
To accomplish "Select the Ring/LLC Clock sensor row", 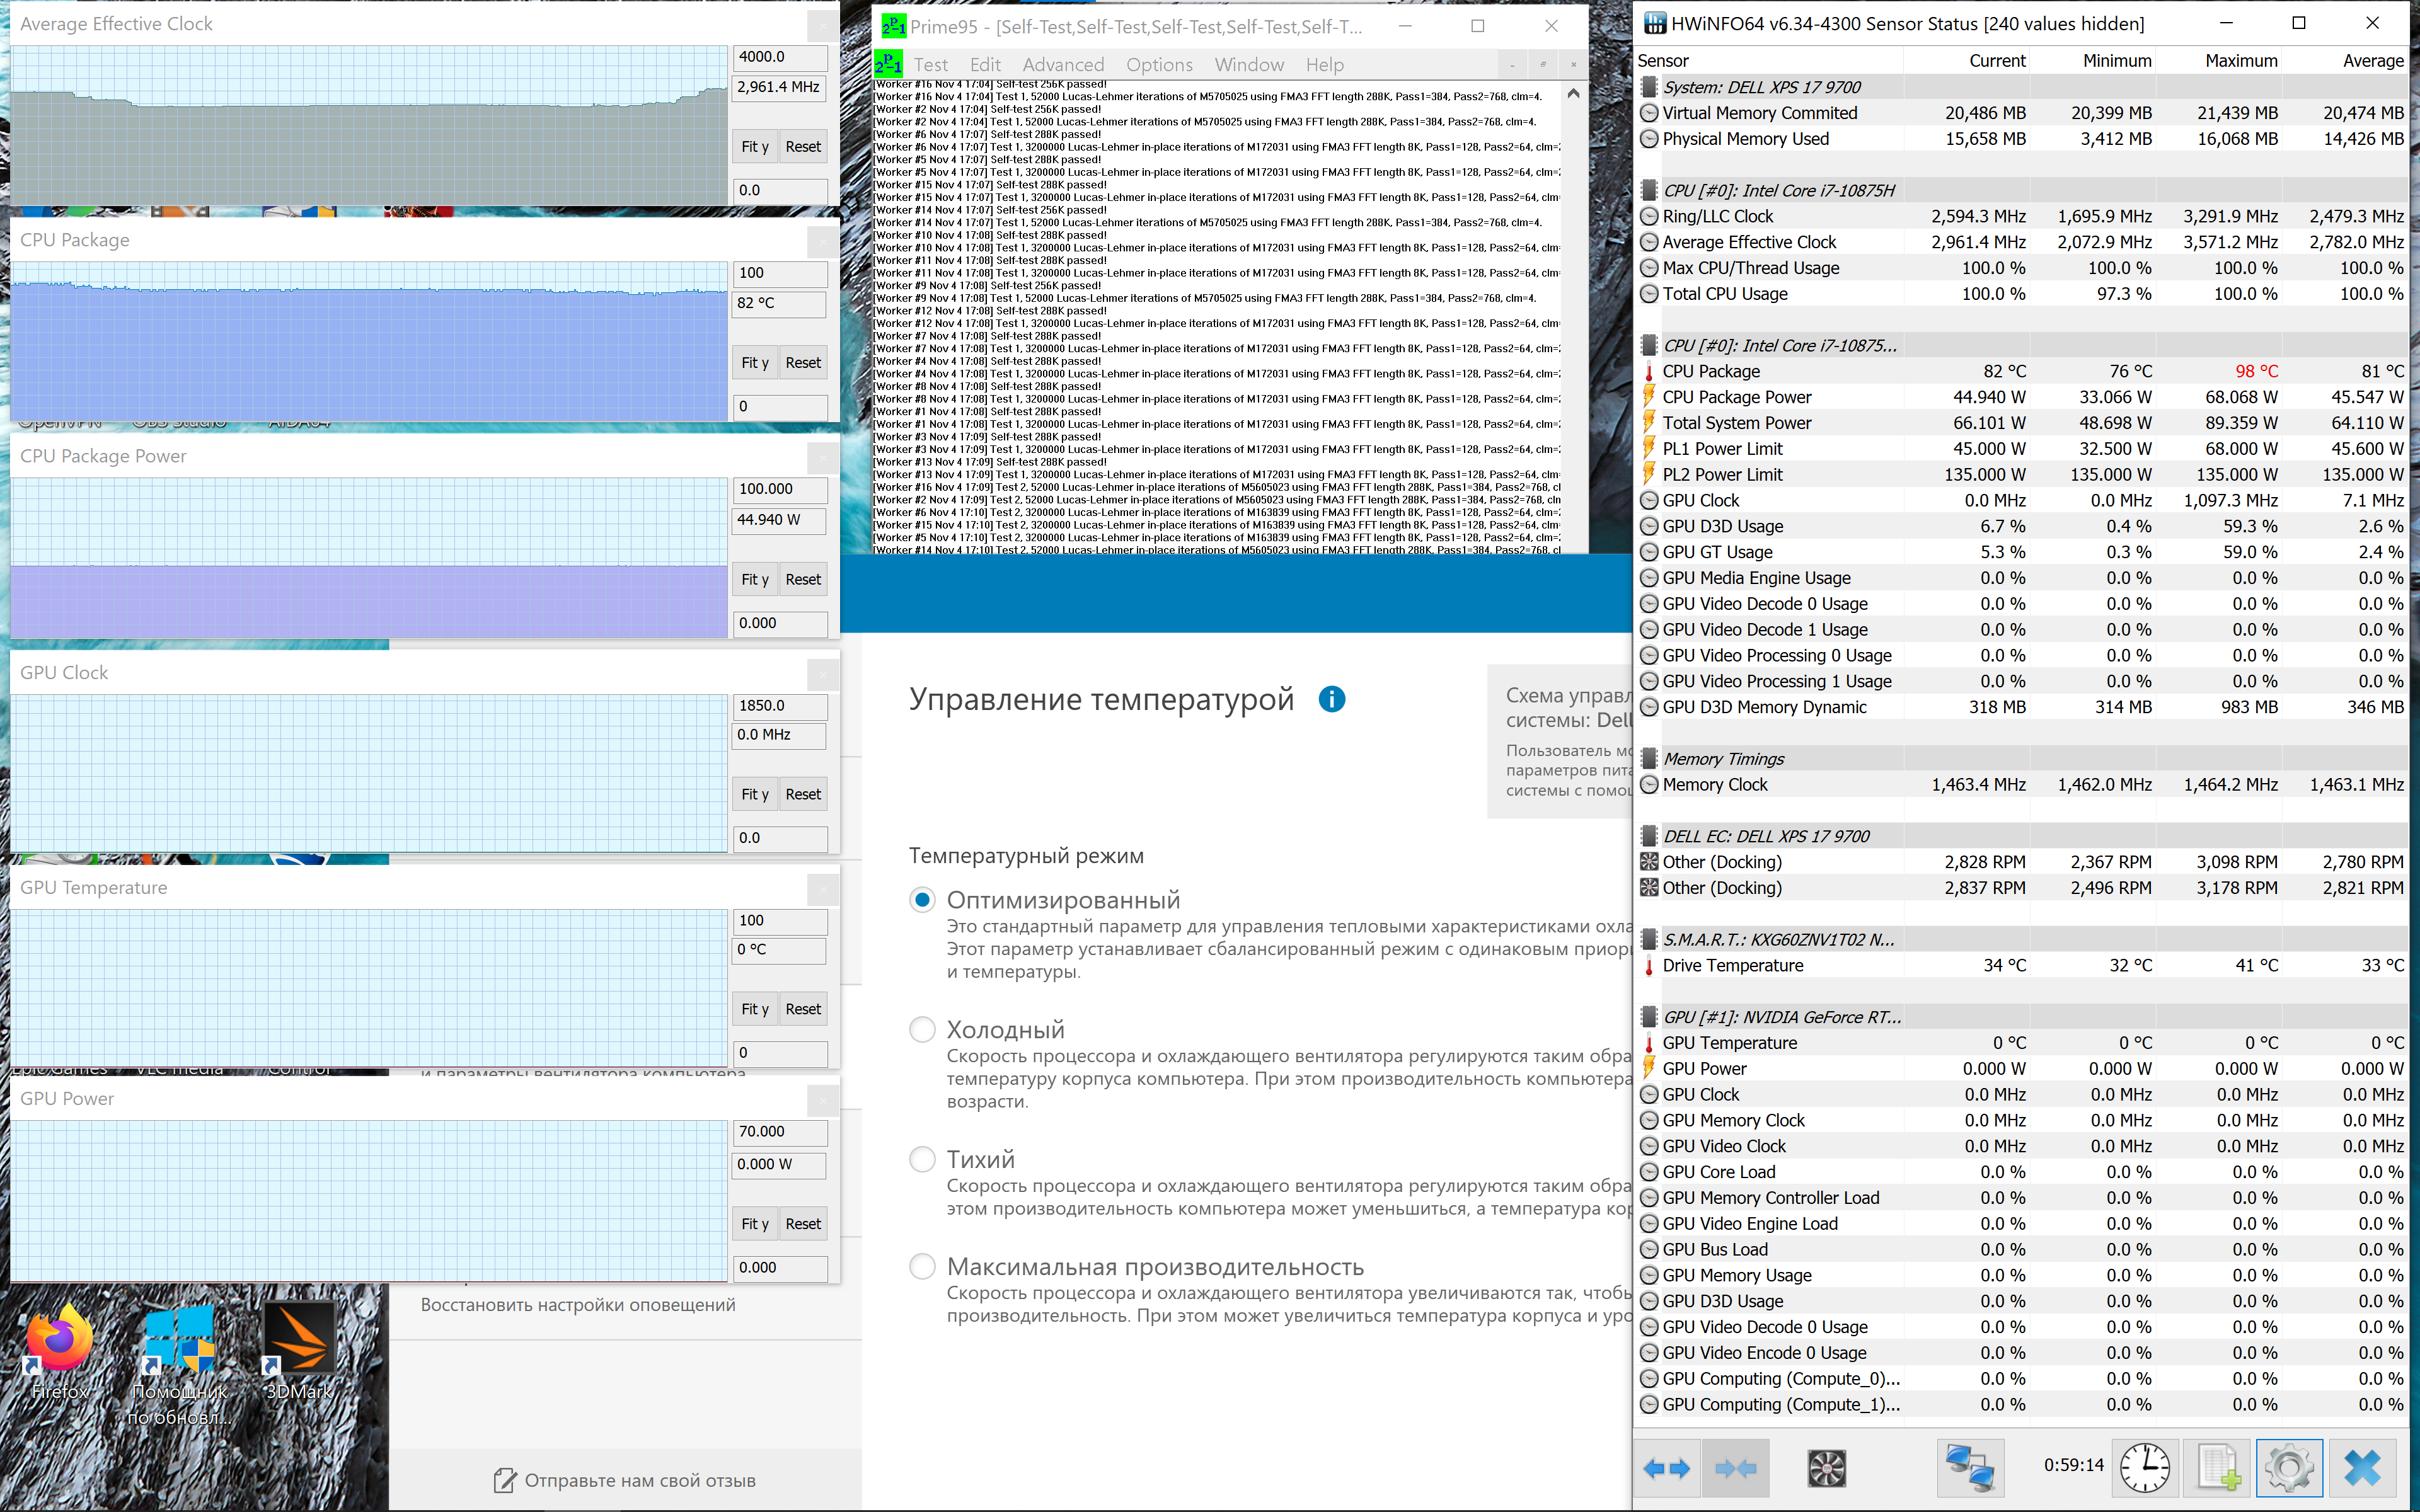I will click(2022, 216).
